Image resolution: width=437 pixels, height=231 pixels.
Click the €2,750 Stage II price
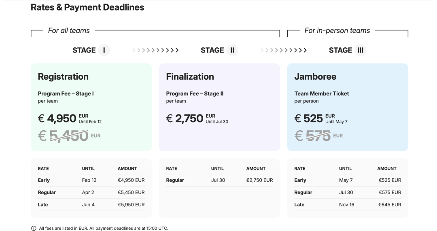185,118
